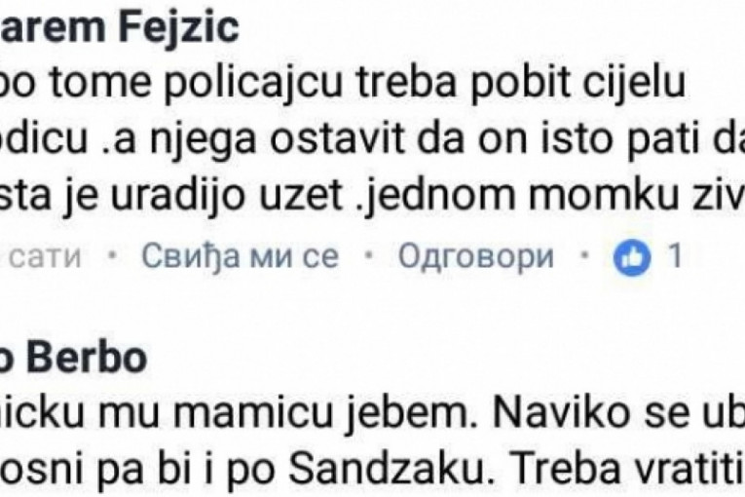
Task: Click "Одговори" to reply to the comment
Action: point(476,257)
